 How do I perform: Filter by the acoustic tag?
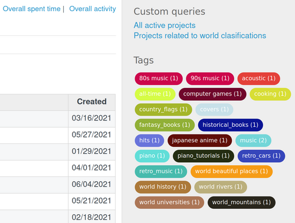(x=258, y=78)
